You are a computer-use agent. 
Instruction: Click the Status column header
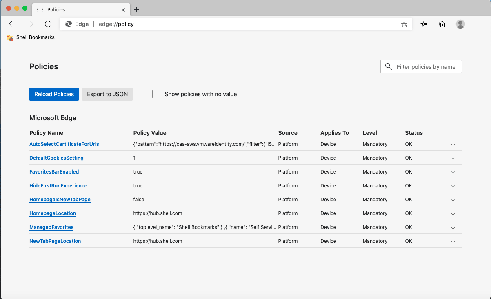pos(414,133)
